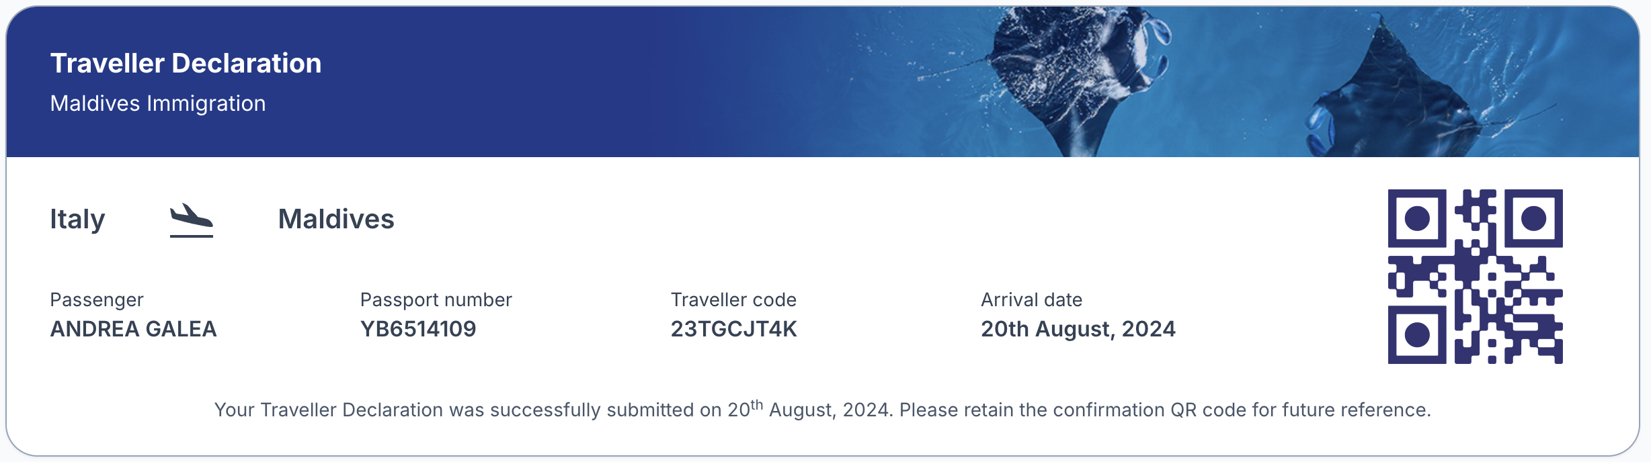Click the Arrival date label
The width and height of the screenshot is (1651, 462).
tap(1031, 299)
